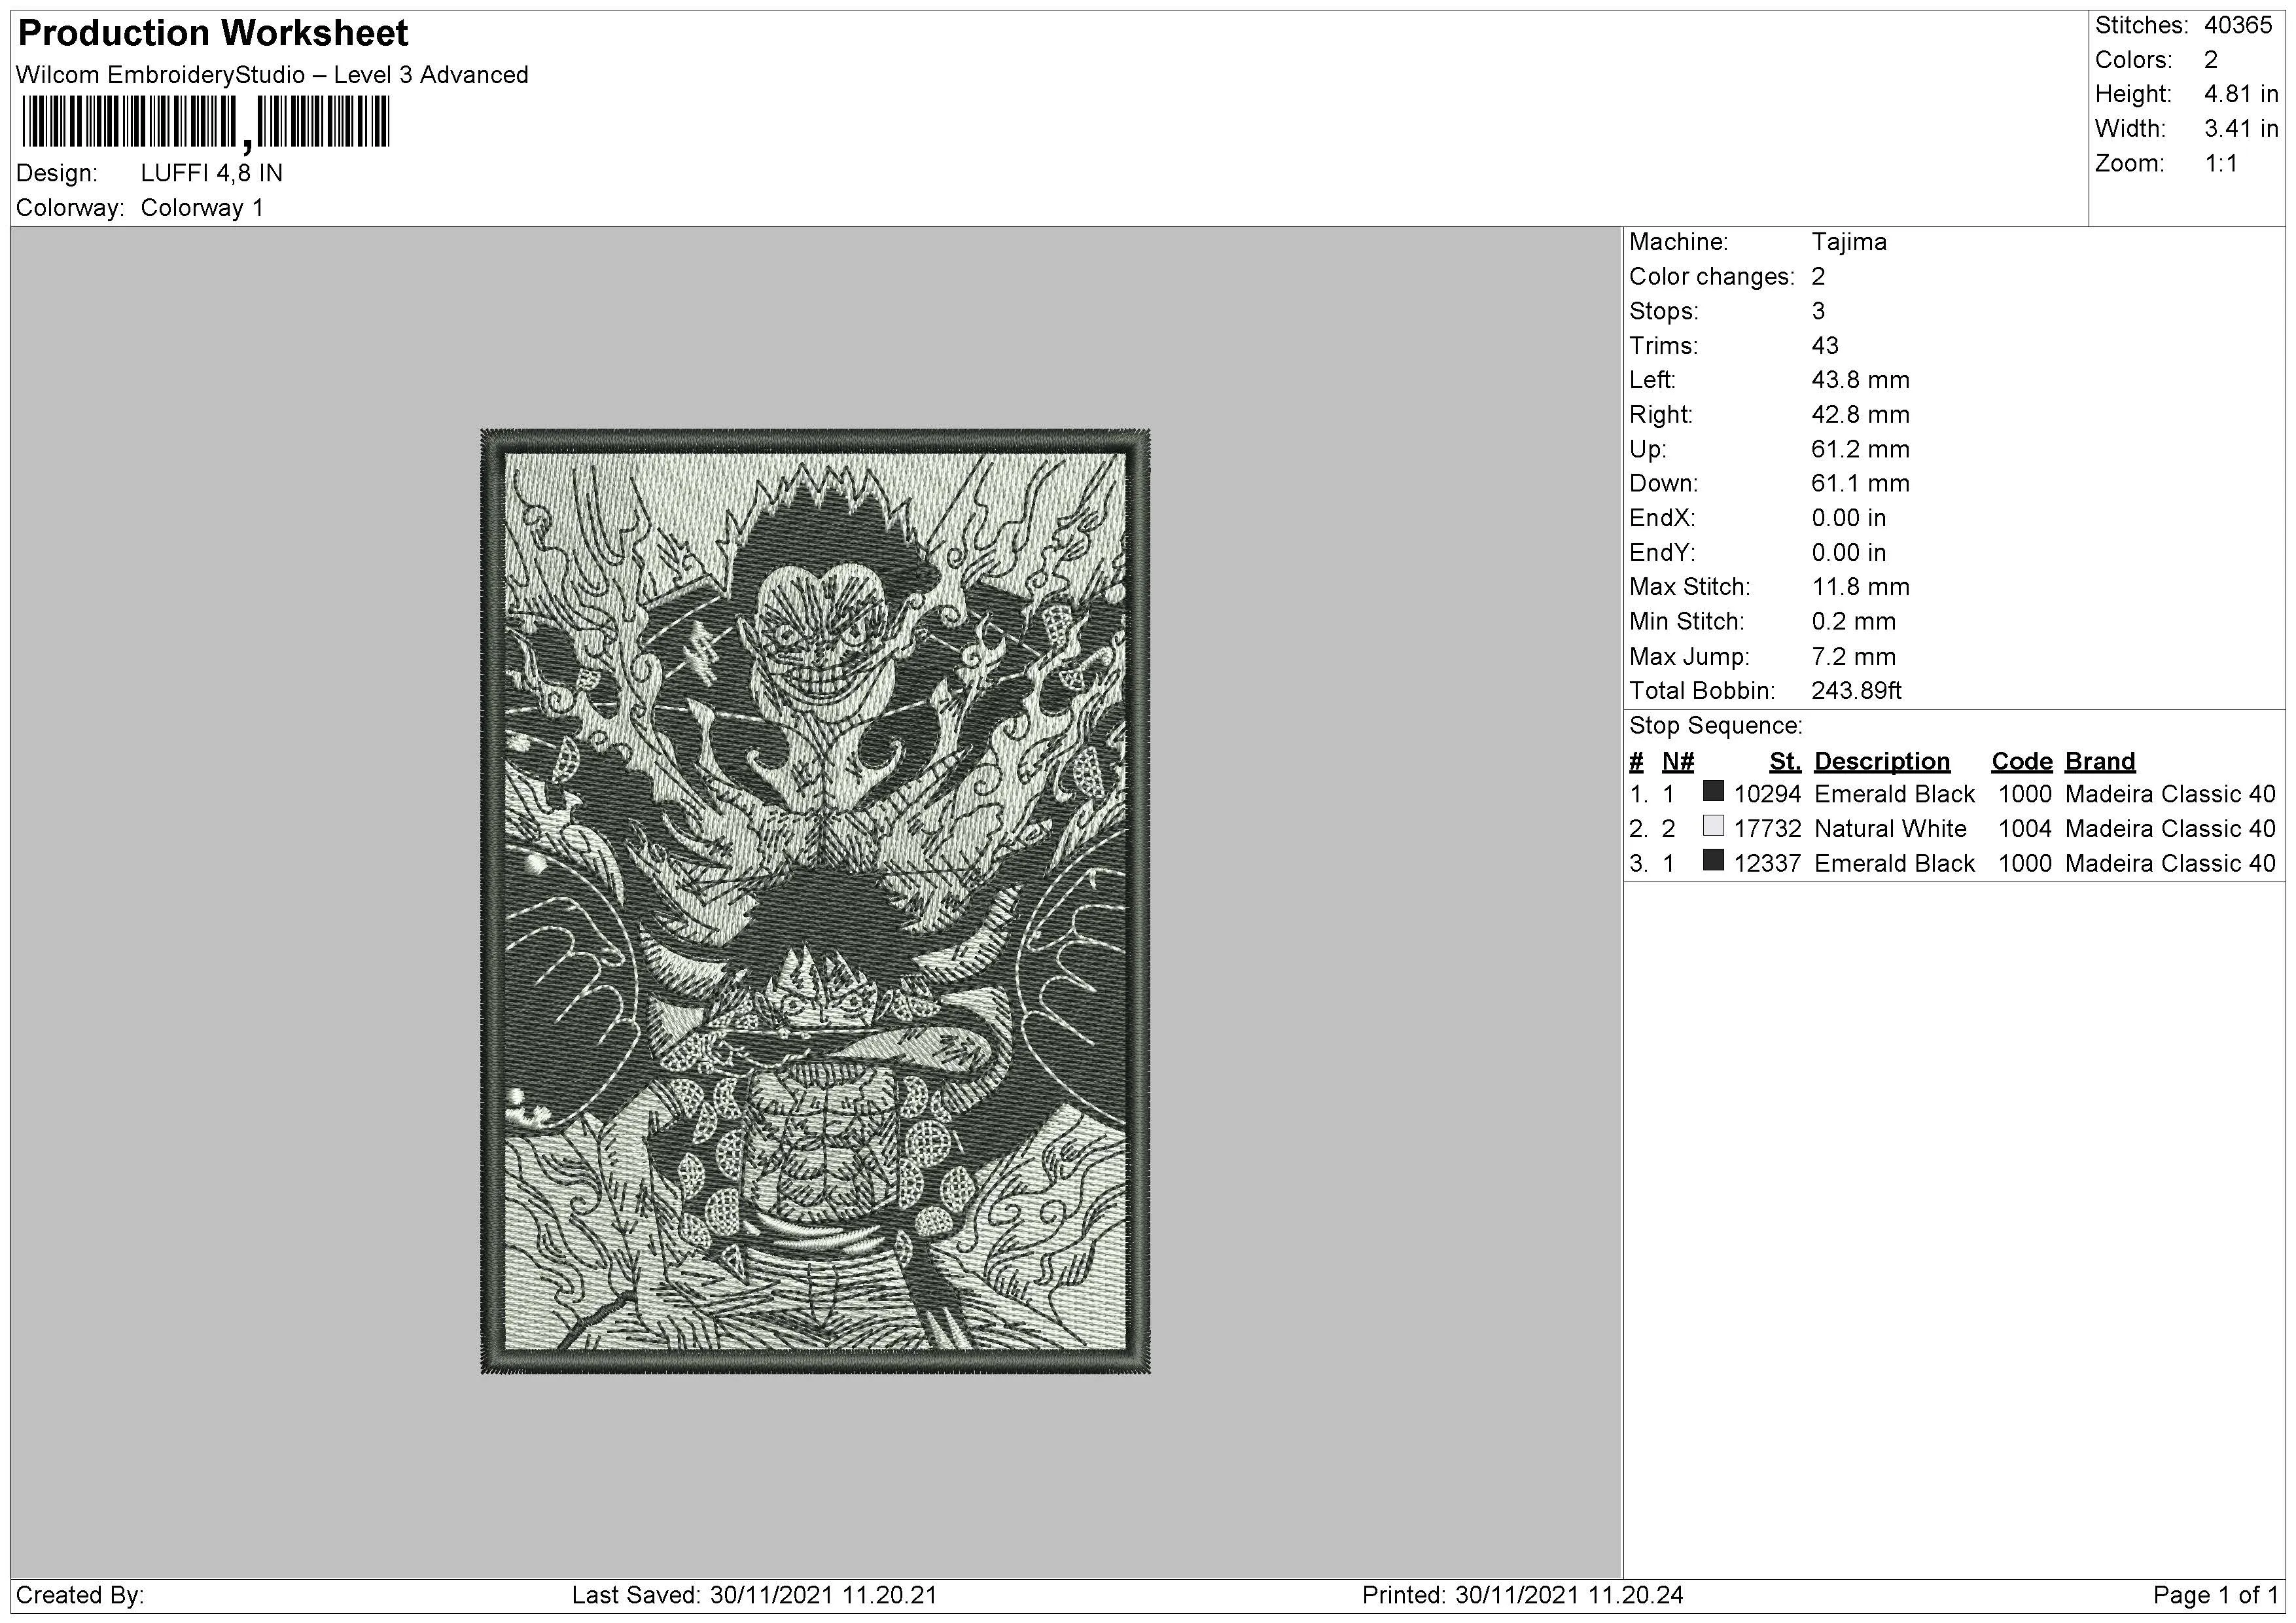
Task: Click the stitch count 12337
Action: pyautogui.click(x=1767, y=864)
